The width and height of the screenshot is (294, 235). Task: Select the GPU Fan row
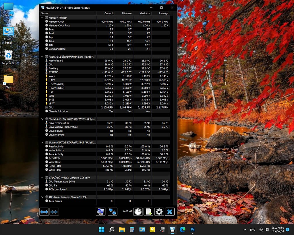click(53, 185)
